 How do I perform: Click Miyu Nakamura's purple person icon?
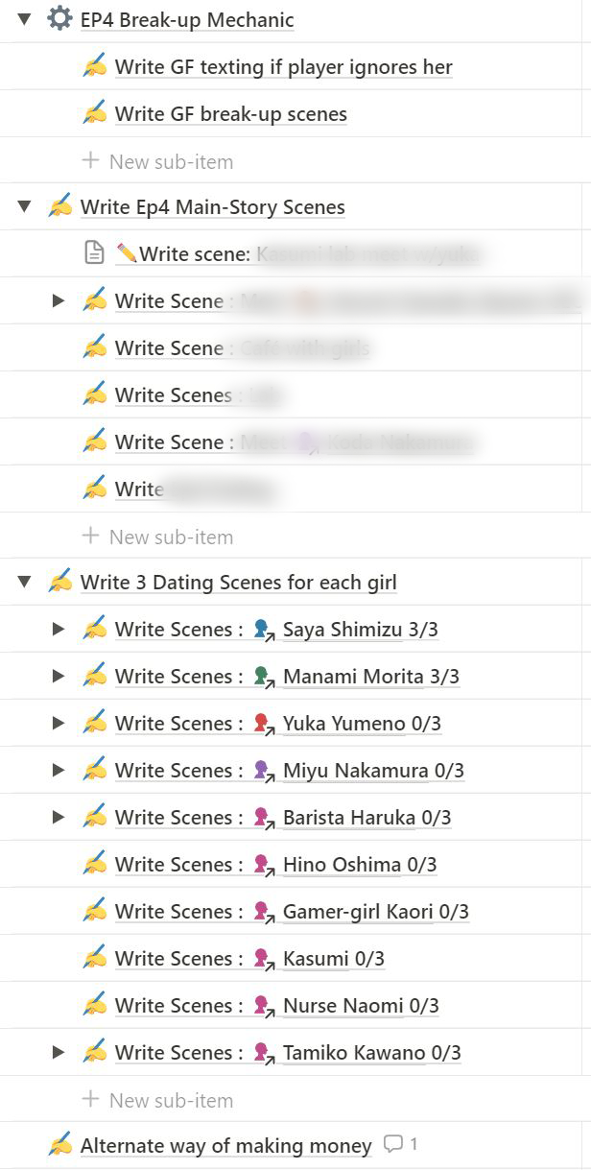click(263, 771)
